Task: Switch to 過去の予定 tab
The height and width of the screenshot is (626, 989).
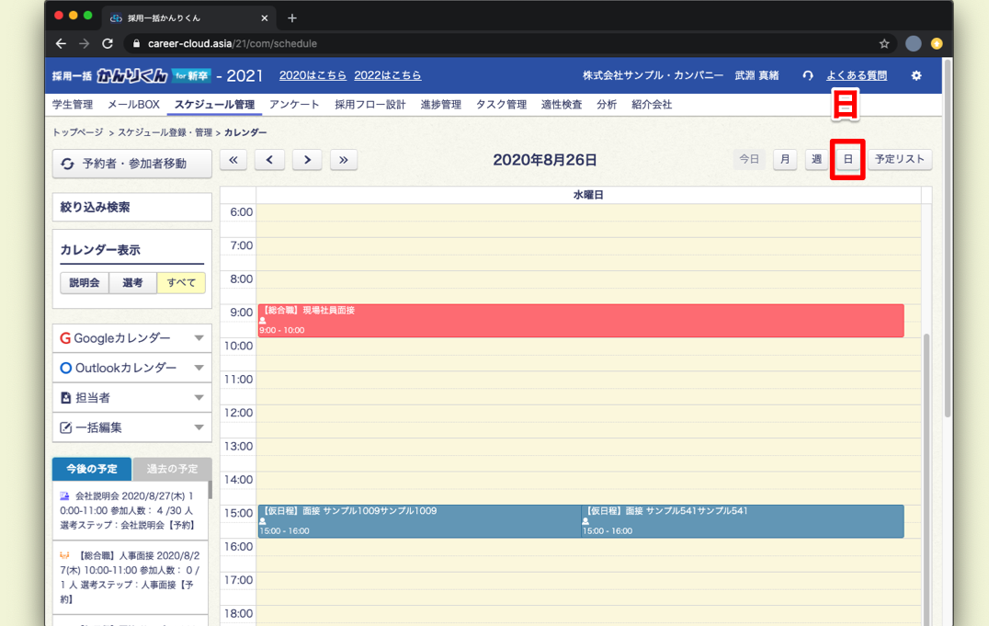Action: point(172,469)
